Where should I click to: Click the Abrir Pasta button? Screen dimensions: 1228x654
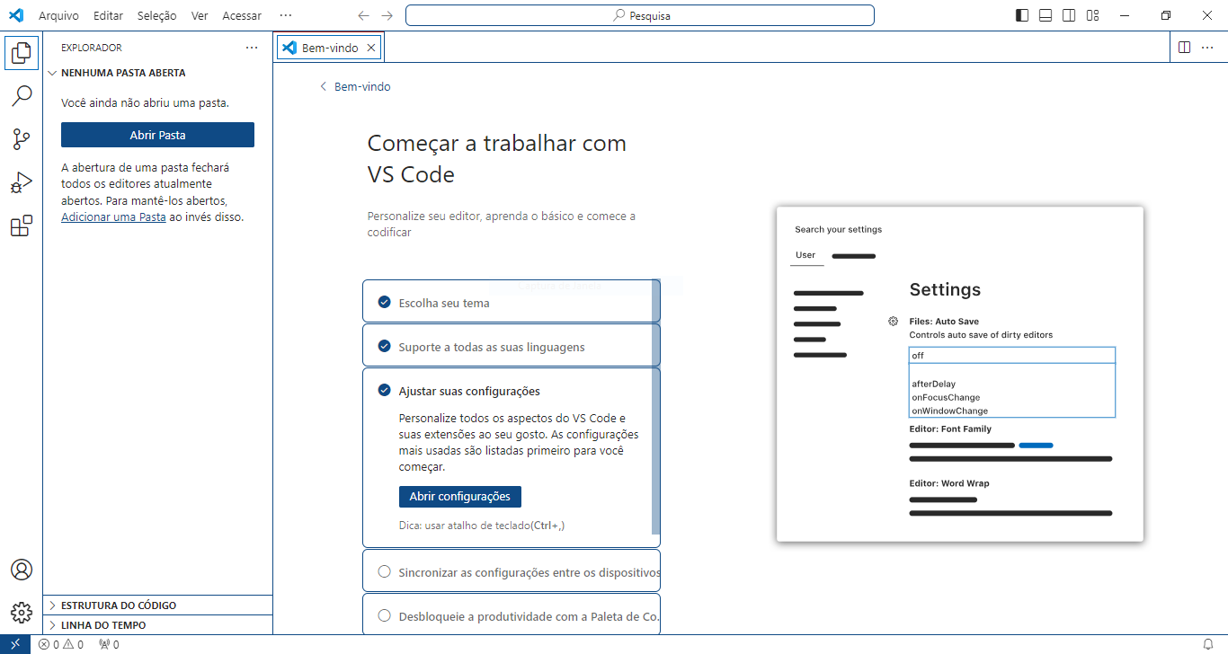coord(157,135)
